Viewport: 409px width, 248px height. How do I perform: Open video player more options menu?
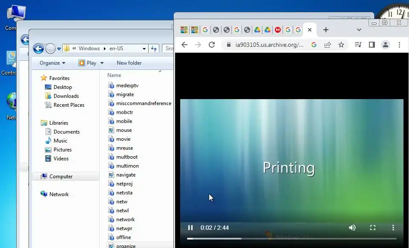[393, 228]
